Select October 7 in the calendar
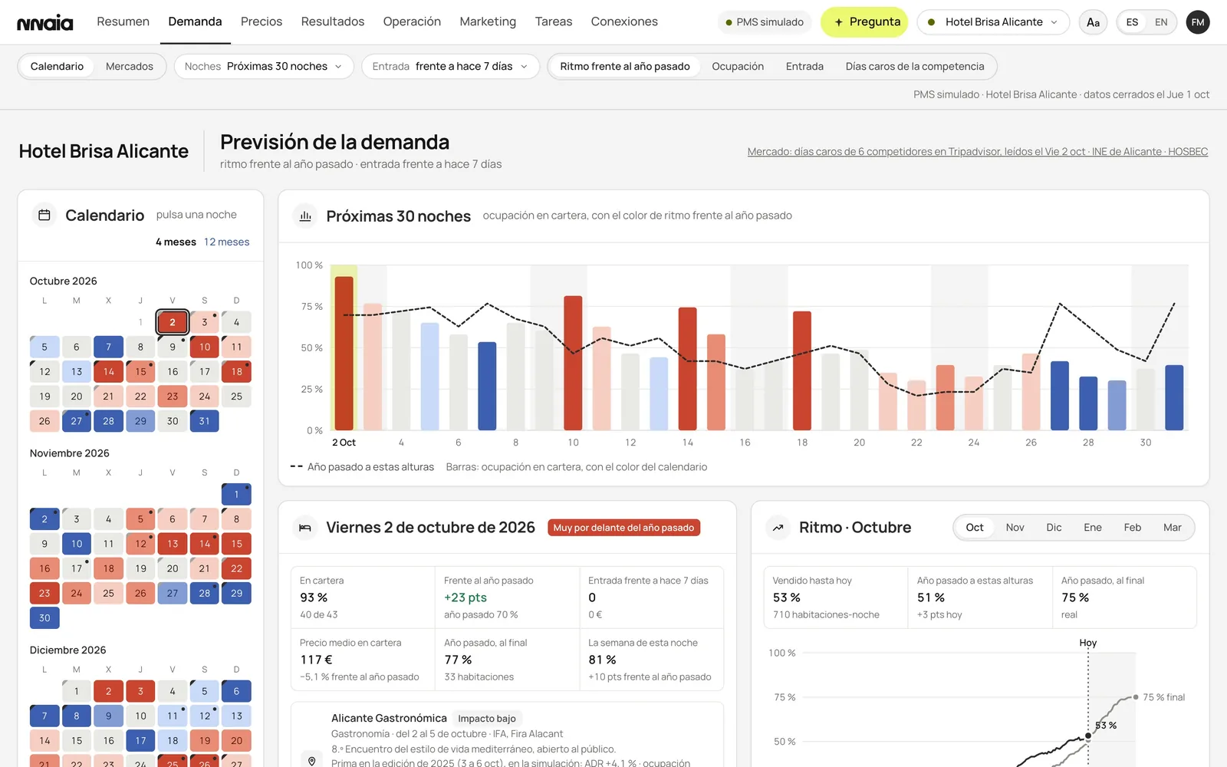This screenshot has height=767, width=1227. 108,347
